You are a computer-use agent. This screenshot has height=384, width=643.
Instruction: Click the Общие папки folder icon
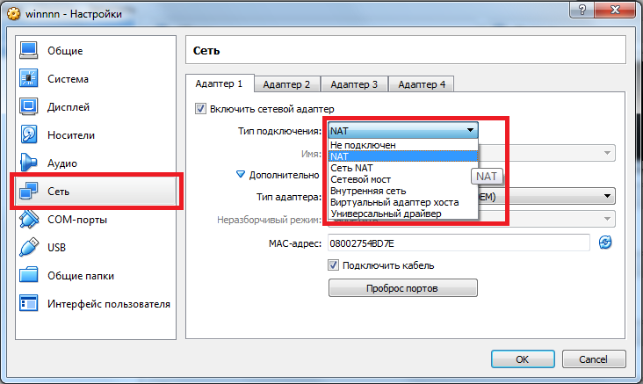(29, 275)
